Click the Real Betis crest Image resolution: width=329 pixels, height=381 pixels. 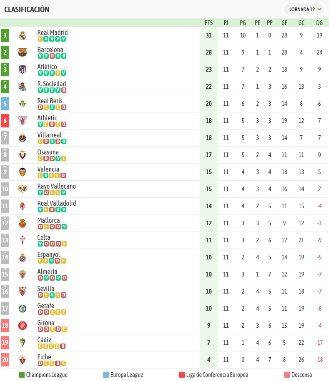(x=23, y=104)
